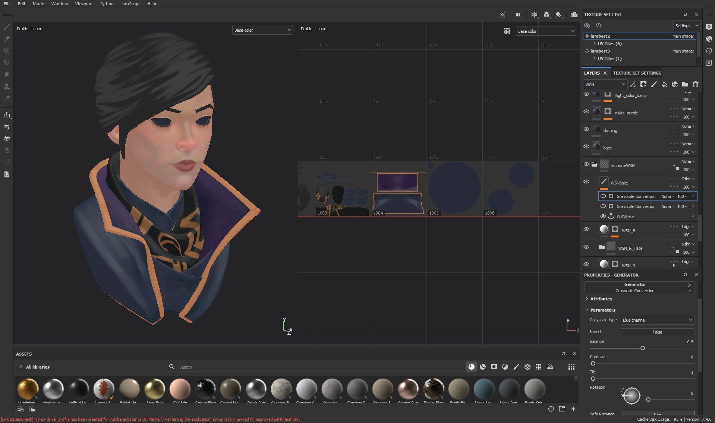Screen dimensions: 715x423
Task: Open the Grayscale type Blue channel dropdown
Action: [x=657, y=320]
